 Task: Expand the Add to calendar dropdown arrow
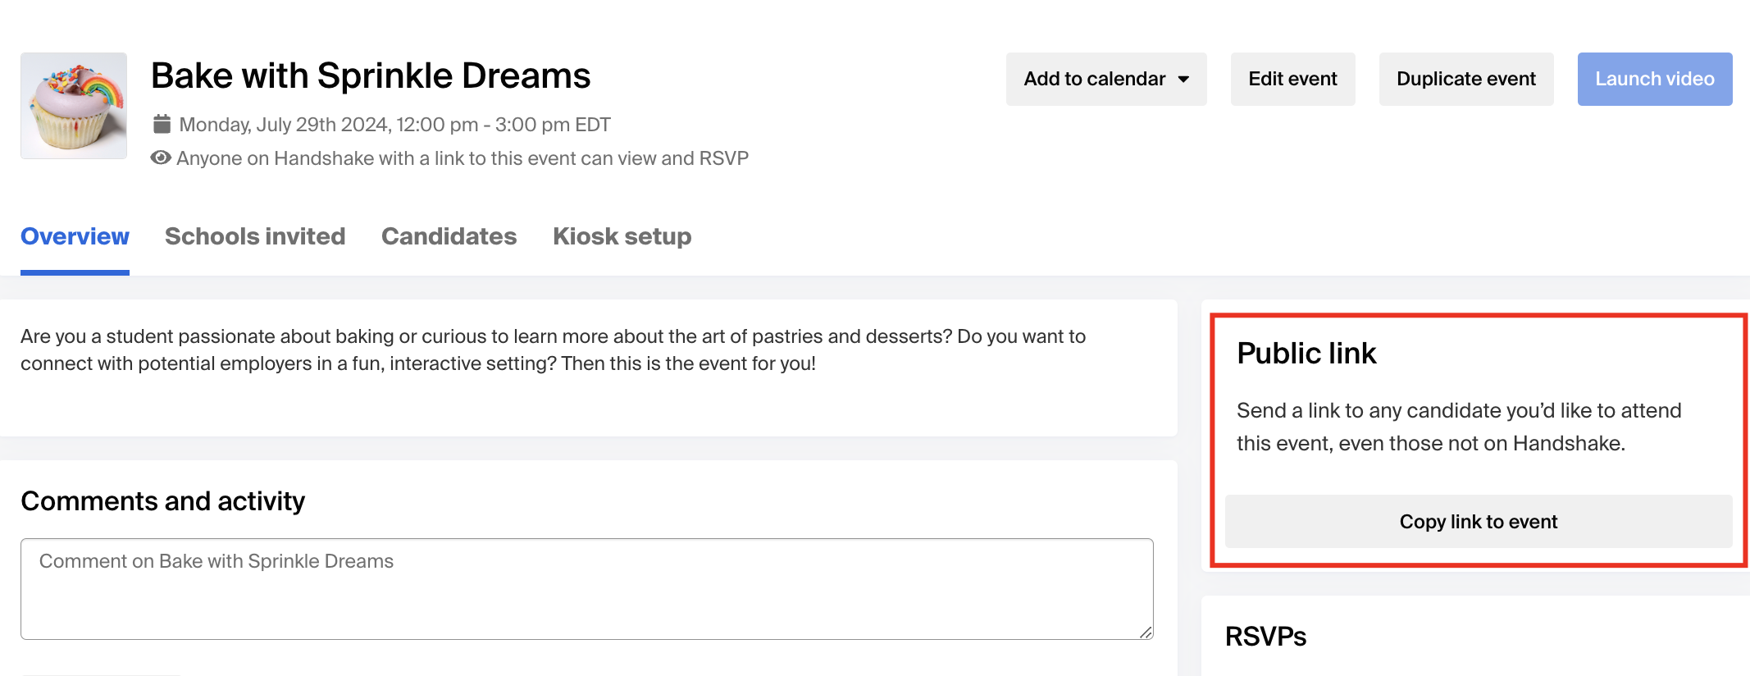[x=1183, y=80]
